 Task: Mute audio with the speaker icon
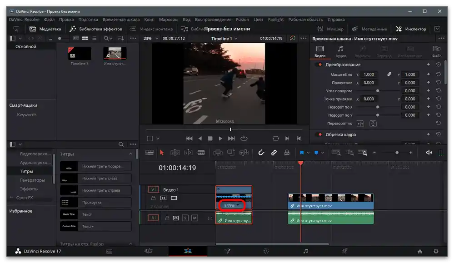[x=429, y=153]
